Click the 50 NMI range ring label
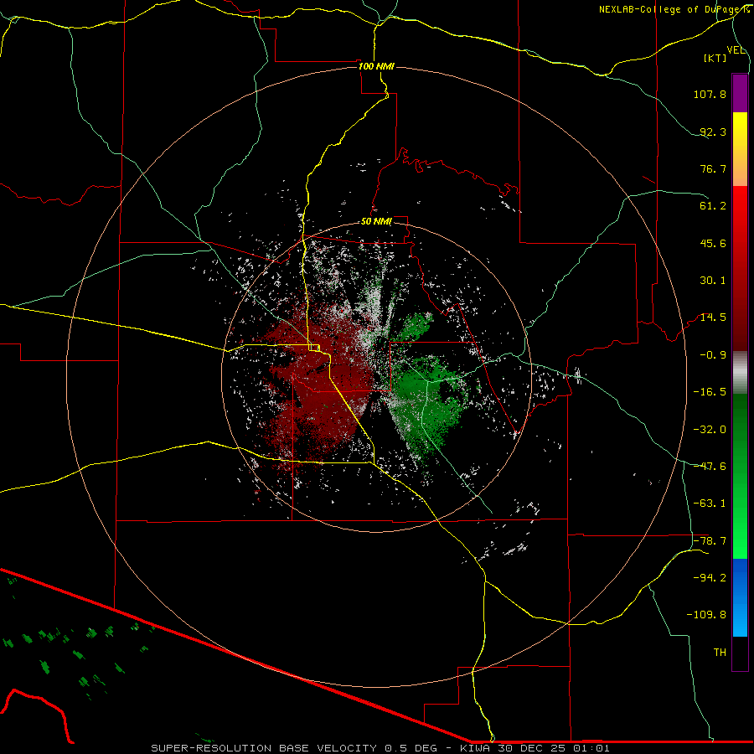 pyautogui.click(x=376, y=221)
